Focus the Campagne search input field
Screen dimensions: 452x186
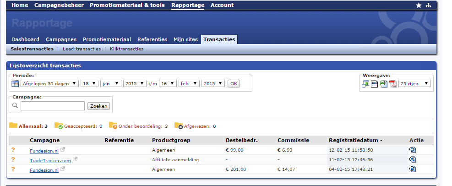click(53, 106)
